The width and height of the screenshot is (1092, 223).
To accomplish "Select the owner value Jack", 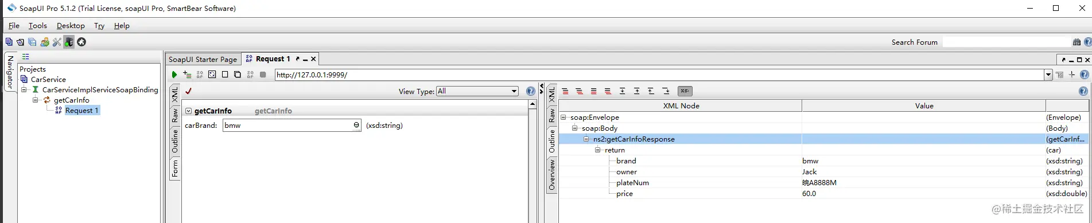I will [x=809, y=172].
